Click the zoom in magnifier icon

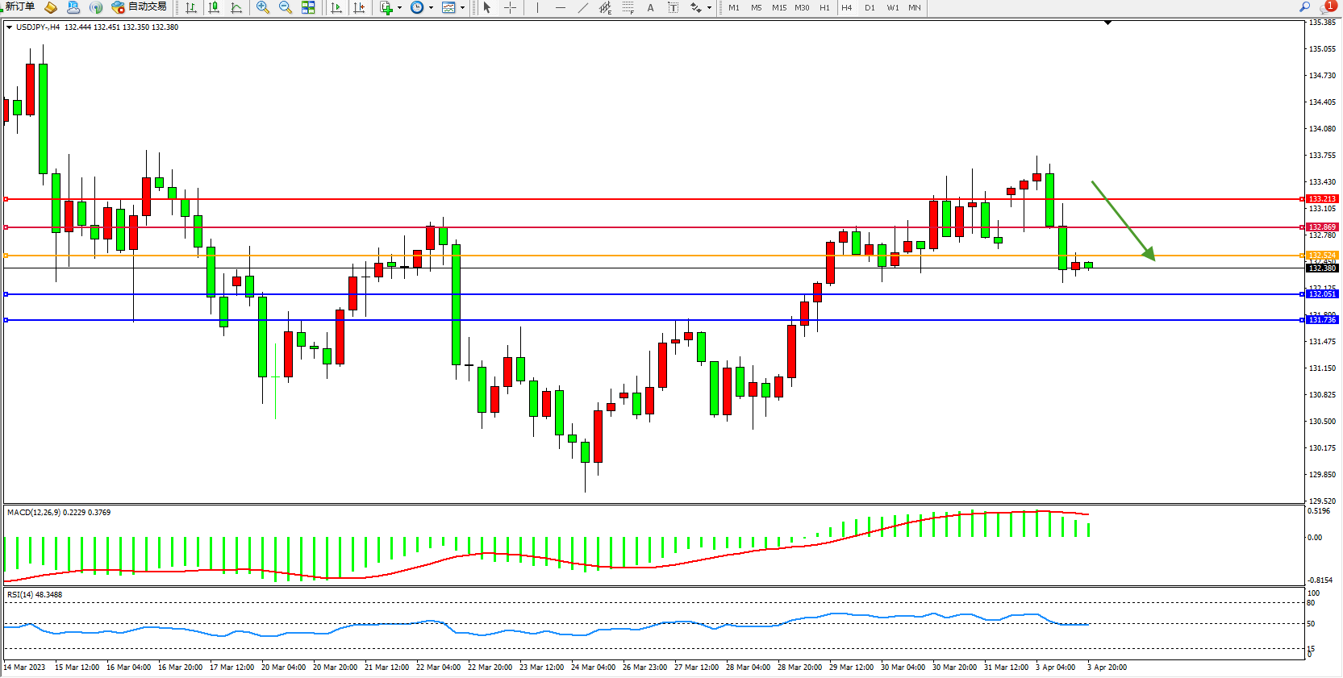[x=263, y=8]
